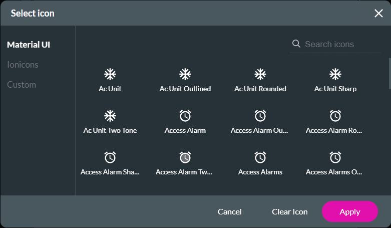Choose the Ac Unit Outlined icon
This screenshot has height=228, width=391.
point(185,74)
